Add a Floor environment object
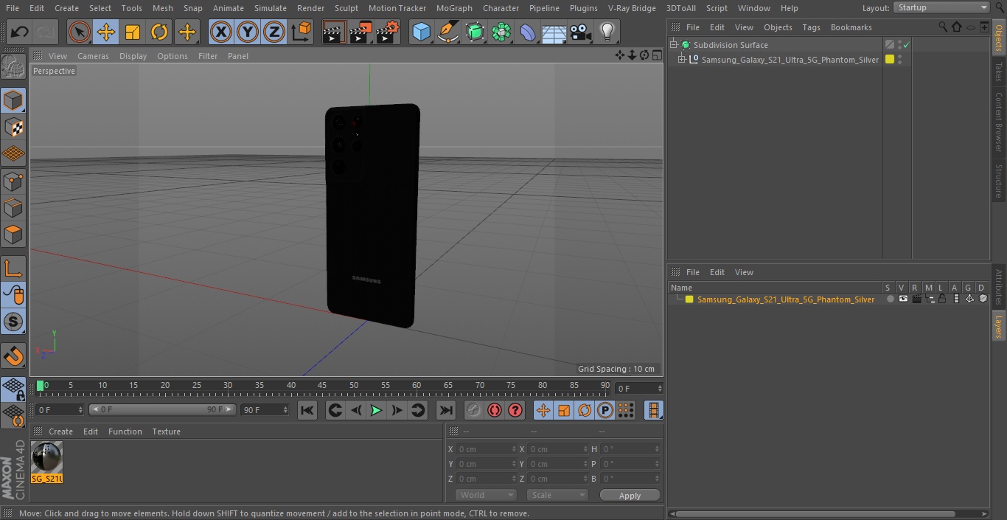Viewport: 1007px width, 520px height. [x=554, y=32]
